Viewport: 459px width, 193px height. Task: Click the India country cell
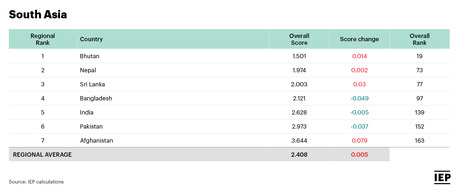[87, 113]
